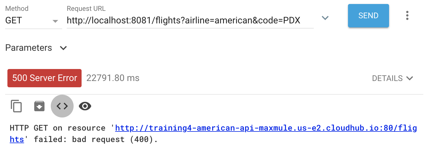Open the three-dot more options menu
The image size is (425, 150).
[x=407, y=15]
